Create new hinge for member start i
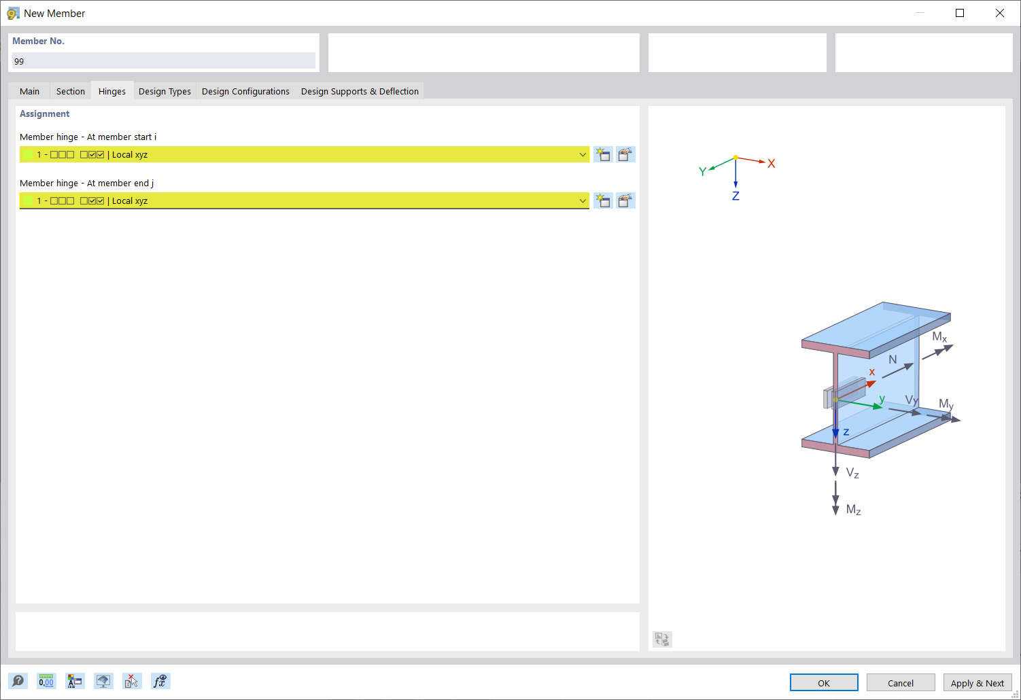This screenshot has height=700, width=1021. [x=603, y=154]
